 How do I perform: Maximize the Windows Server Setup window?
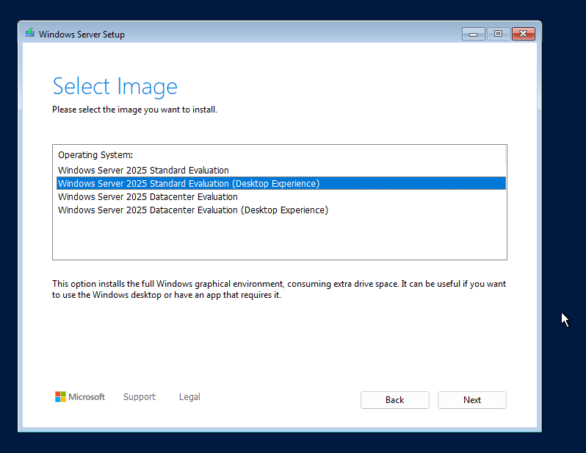tap(498, 34)
